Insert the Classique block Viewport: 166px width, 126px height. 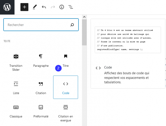pyautogui.click(x=16, y=112)
